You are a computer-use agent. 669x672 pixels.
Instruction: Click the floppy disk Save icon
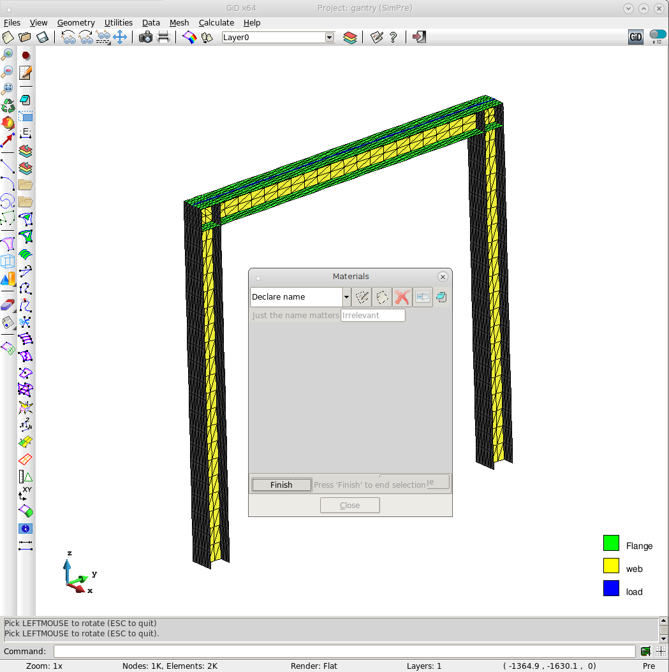point(42,38)
